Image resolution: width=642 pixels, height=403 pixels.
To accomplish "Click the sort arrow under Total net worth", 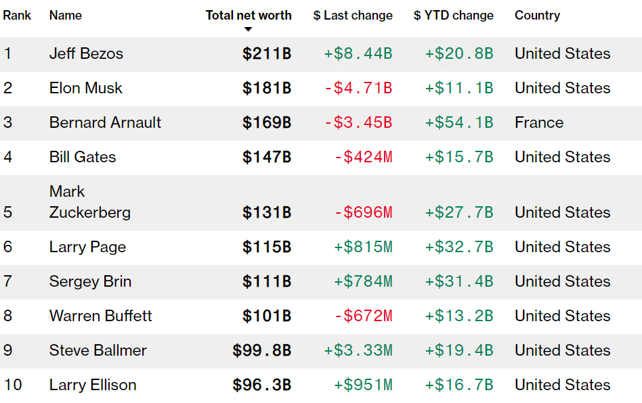I will (x=248, y=29).
